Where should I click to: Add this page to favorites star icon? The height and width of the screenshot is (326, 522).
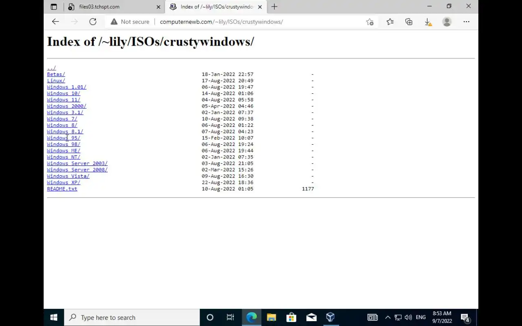[x=370, y=22]
